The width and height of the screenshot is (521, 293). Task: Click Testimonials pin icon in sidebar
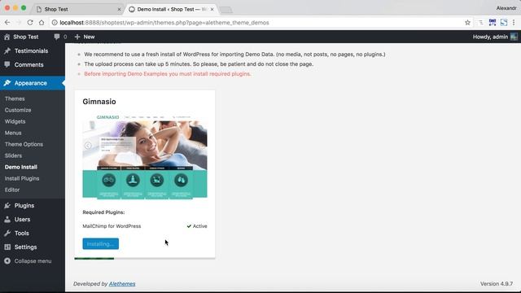click(7, 50)
